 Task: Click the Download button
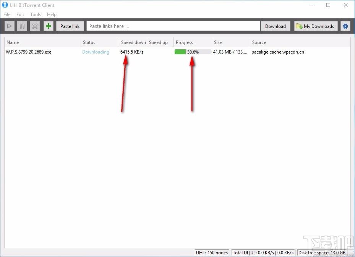tap(275, 26)
